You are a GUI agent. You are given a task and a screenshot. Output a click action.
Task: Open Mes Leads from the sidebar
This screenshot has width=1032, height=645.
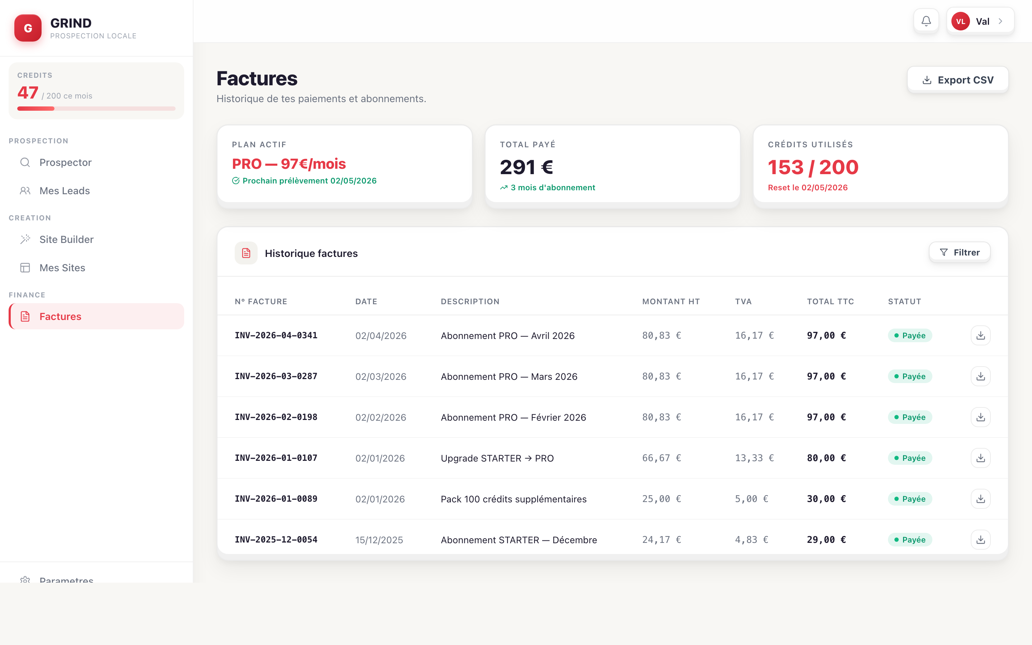tap(64, 191)
